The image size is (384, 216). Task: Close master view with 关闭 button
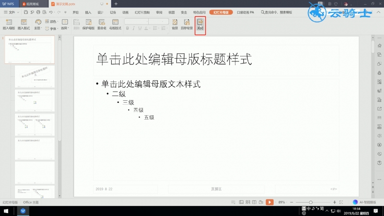(200, 25)
